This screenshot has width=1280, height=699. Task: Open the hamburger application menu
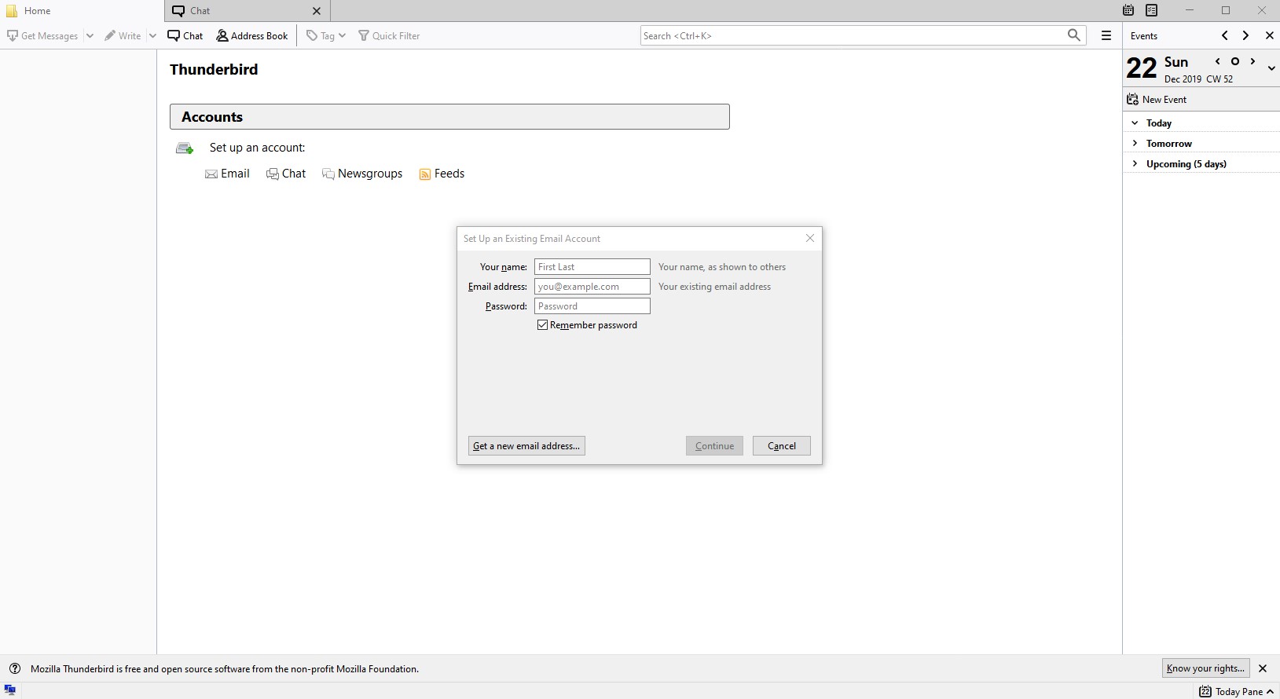(x=1106, y=35)
